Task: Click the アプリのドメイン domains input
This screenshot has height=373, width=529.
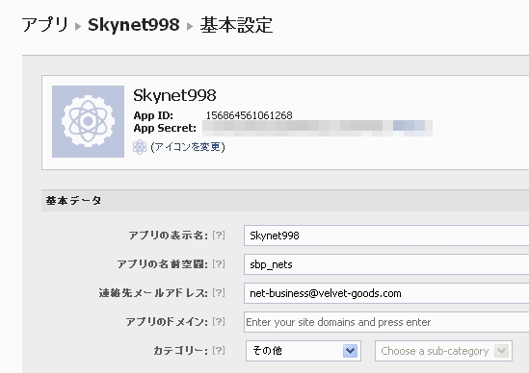Action: coord(386,322)
